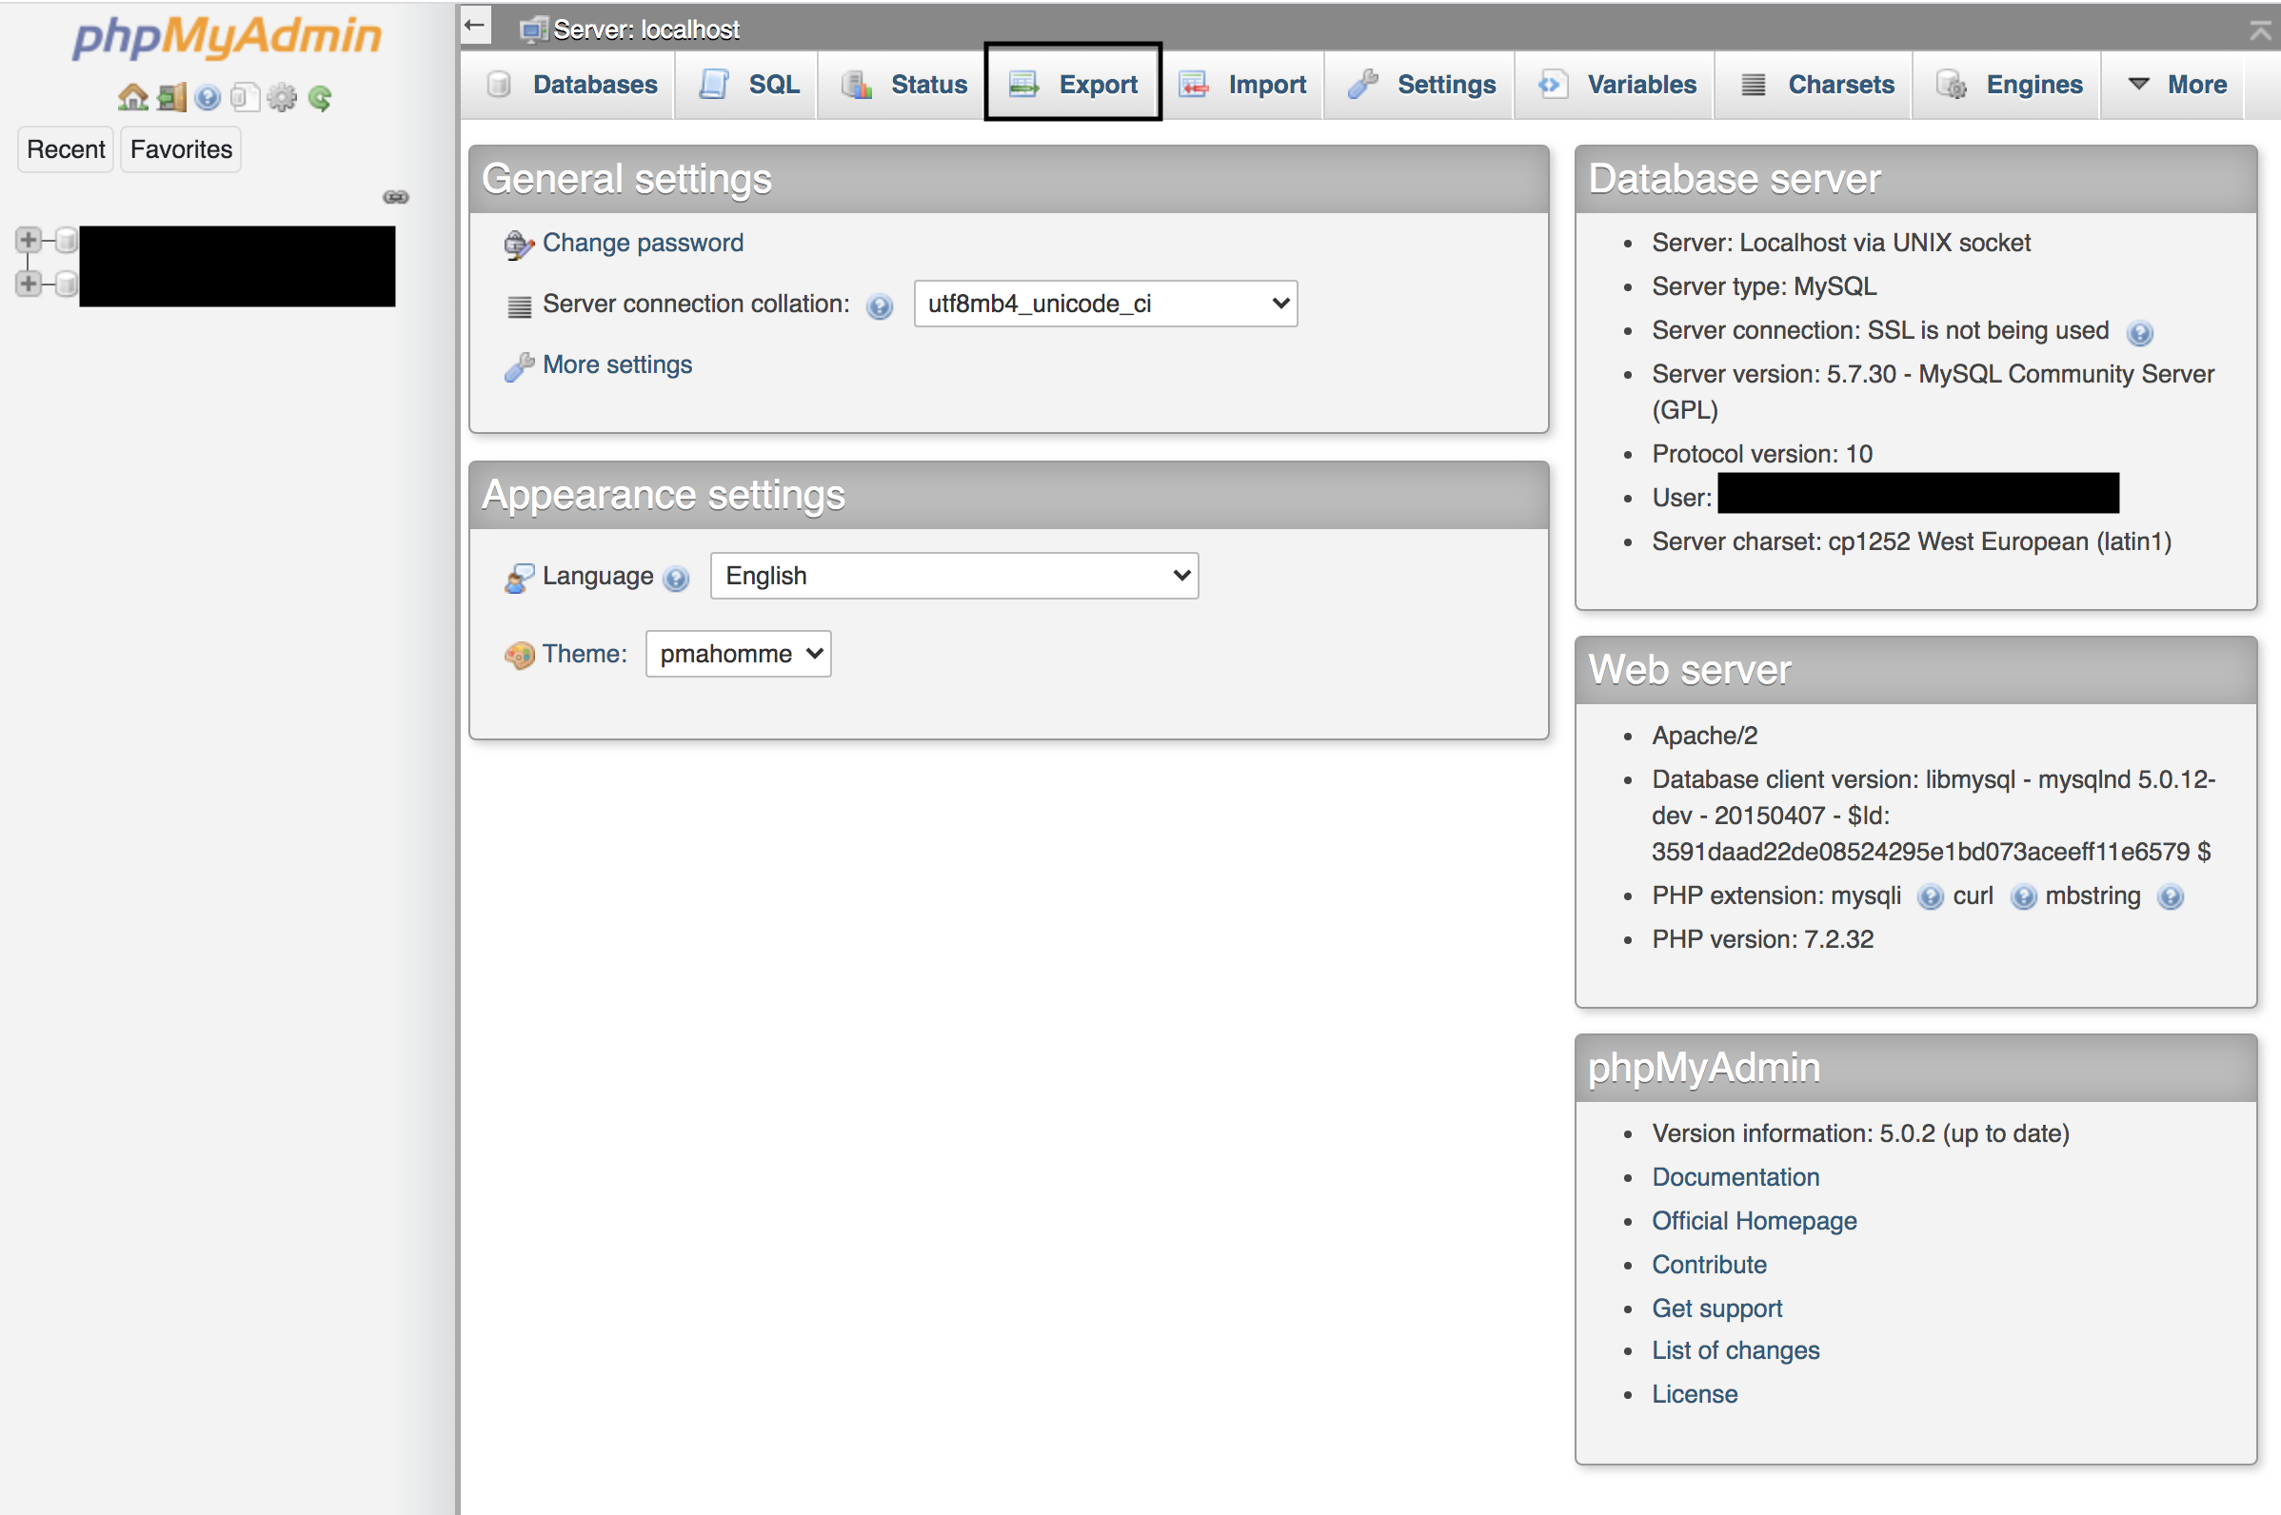The image size is (2281, 1515).
Task: Open the Import tab
Action: [x=1243, y=85]
